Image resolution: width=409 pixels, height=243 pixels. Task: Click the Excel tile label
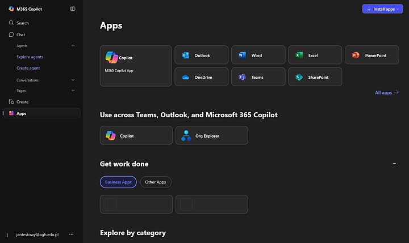313,56
